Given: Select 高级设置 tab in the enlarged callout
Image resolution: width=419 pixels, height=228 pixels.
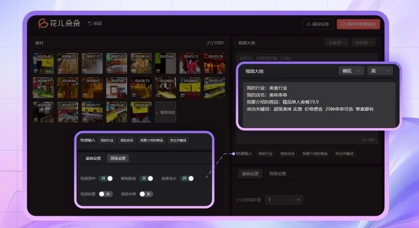Looking at the screenshot, I should [x=118, y=158].
